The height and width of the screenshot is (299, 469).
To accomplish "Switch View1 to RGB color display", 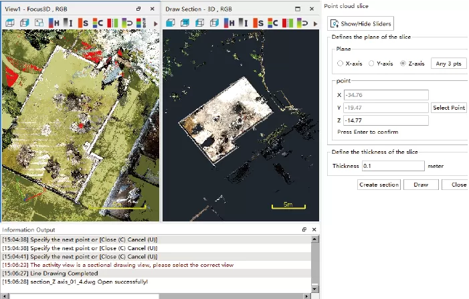I will point(141,23).
